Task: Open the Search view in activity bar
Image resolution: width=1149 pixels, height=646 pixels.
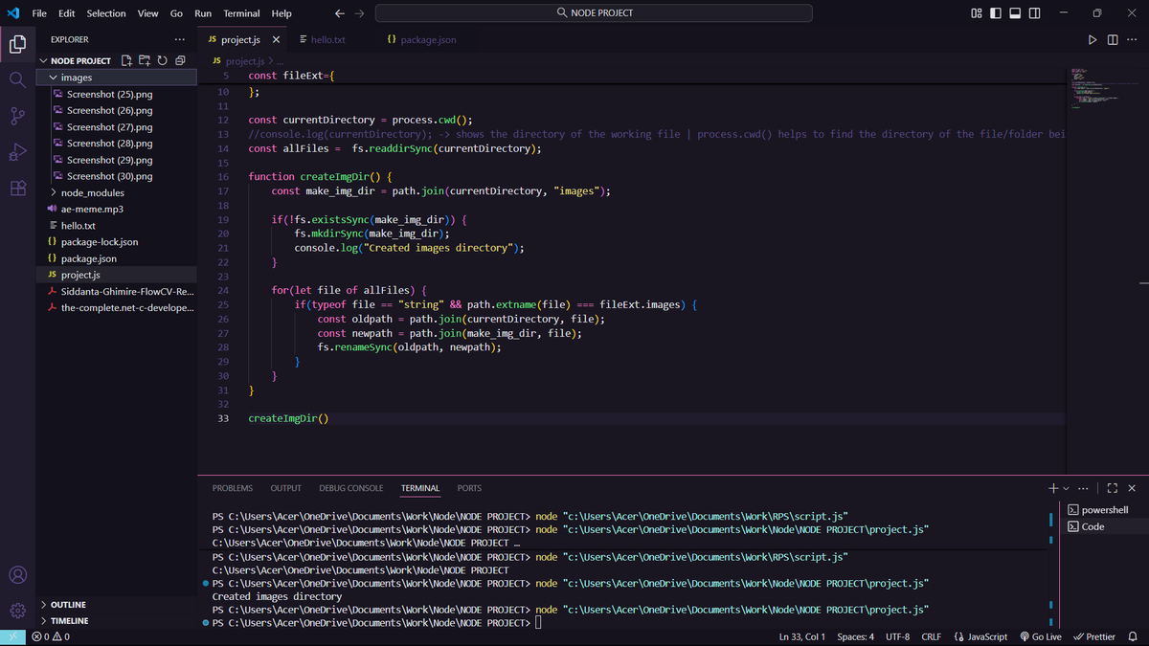Action: 17,80
